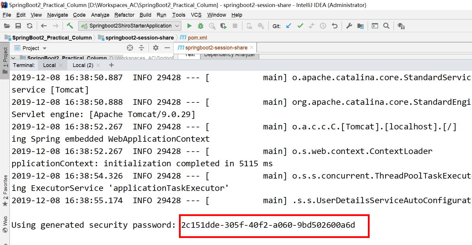472x245 pixels.
Task: Open the Help menu
Action: click(237, 15)
